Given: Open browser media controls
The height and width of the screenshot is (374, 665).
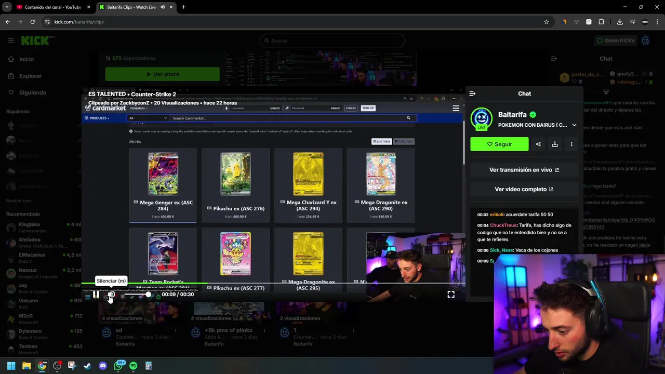Looking at the screenshot, I should (632, 22).
